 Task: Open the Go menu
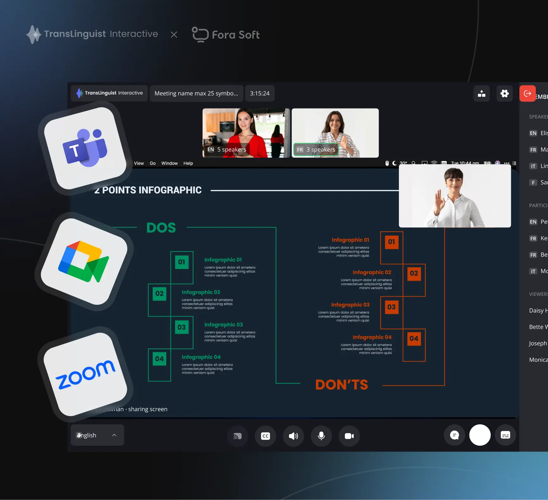pyautogui.click(x=153, y=163)
